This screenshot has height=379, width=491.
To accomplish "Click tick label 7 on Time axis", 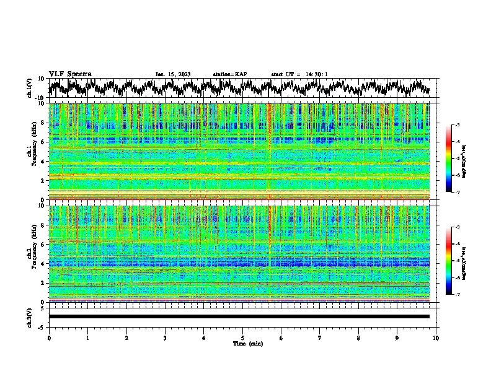I will (320, 338).
